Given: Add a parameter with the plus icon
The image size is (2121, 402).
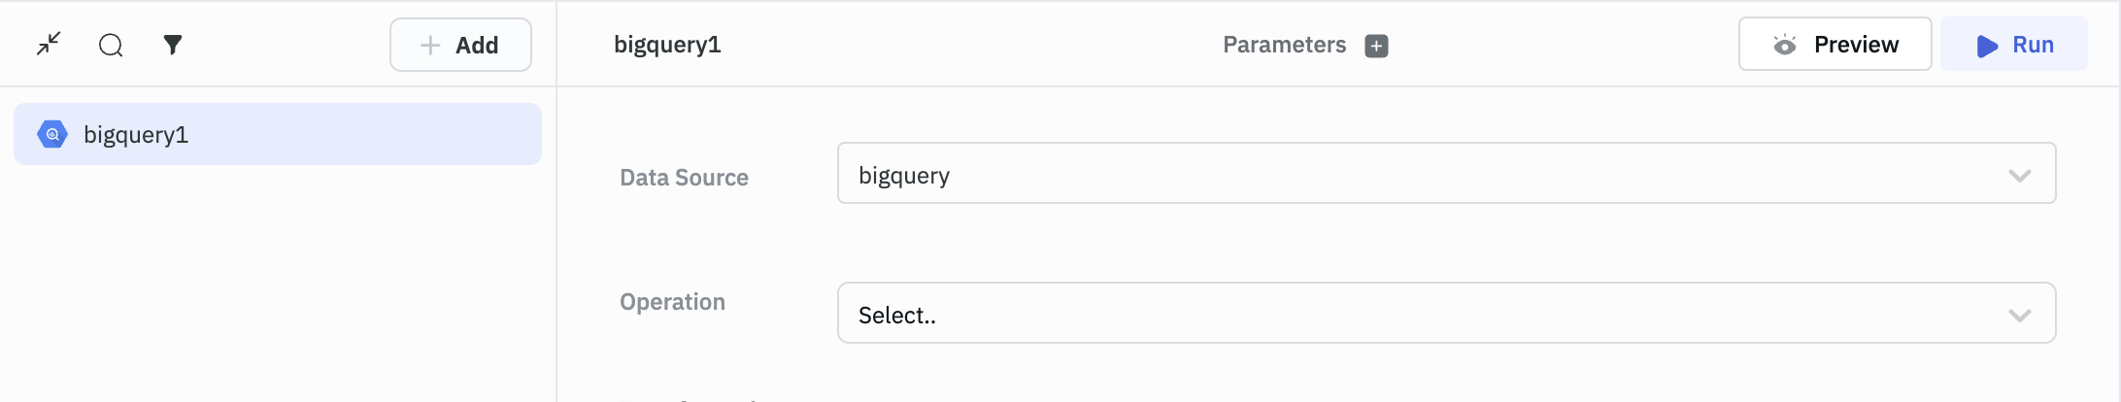Looking at the screenshot, I should (x=1376, y=46).
